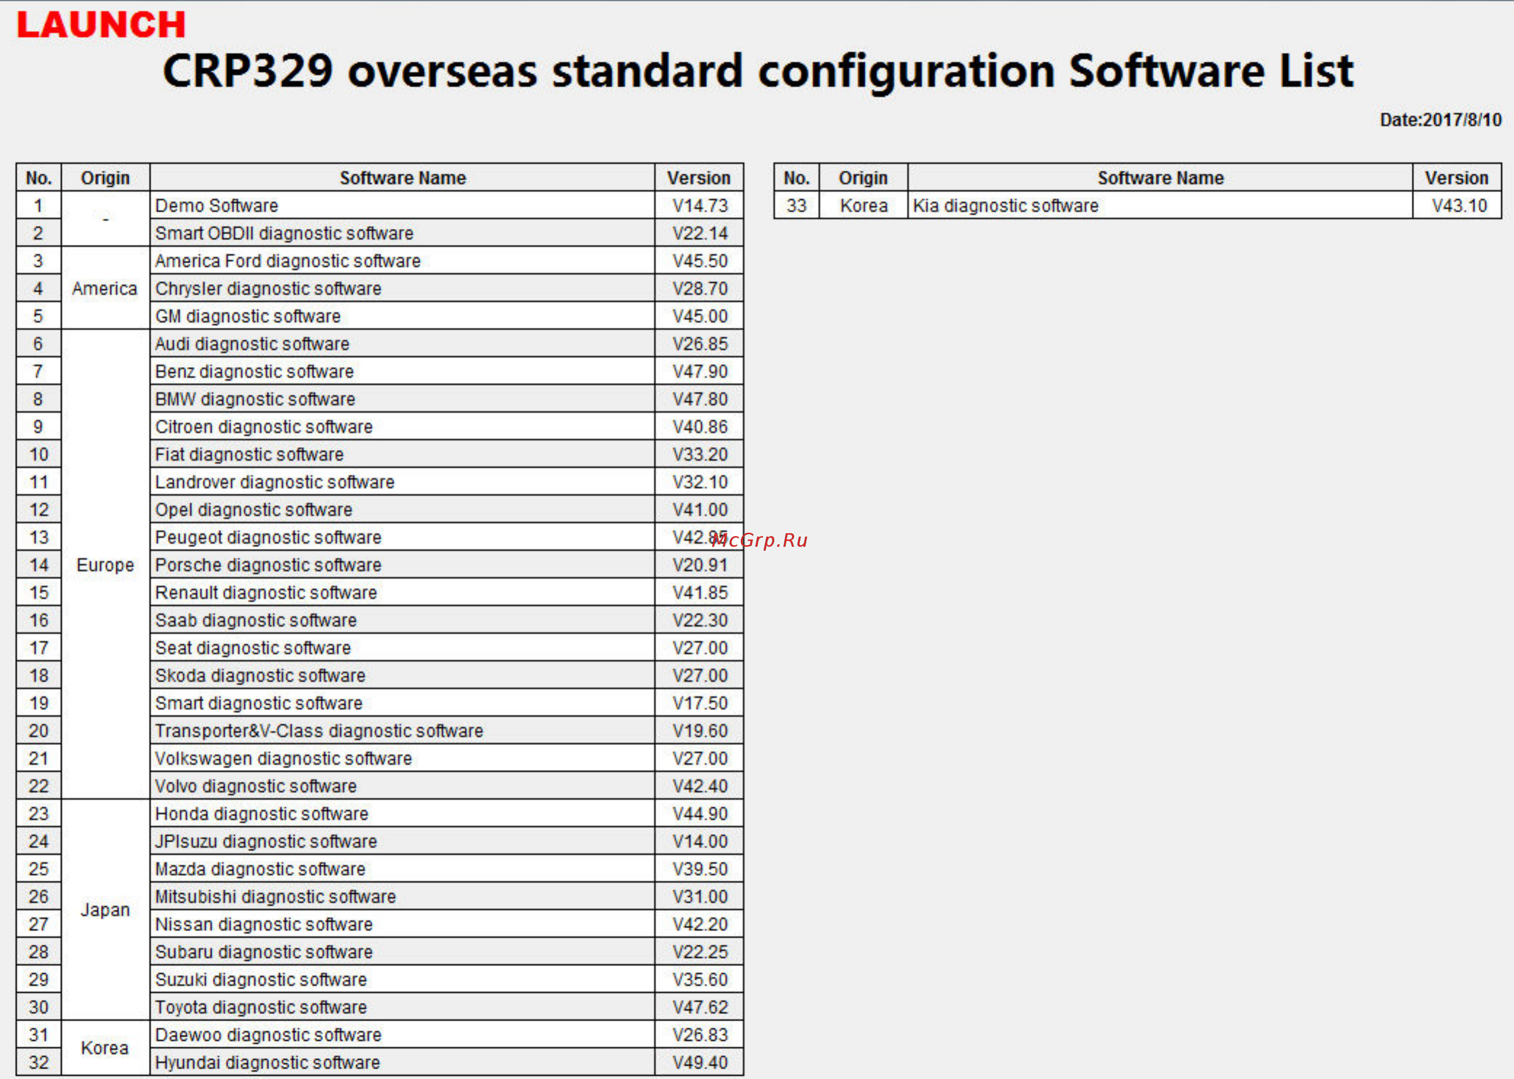The width and height of the screenshot is (1514, 1079).
Task: Click Subaru diagnostic software cell
Action: tap(402, 952)
